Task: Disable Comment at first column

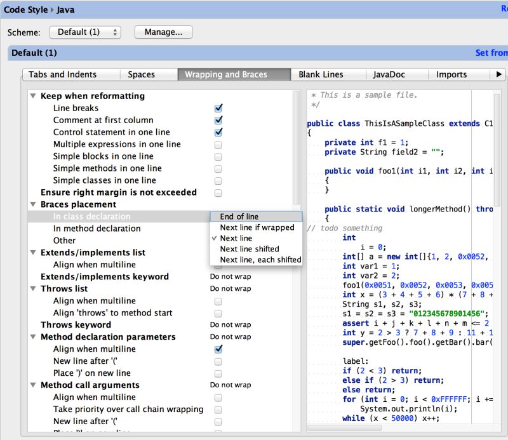Action: 218,120
